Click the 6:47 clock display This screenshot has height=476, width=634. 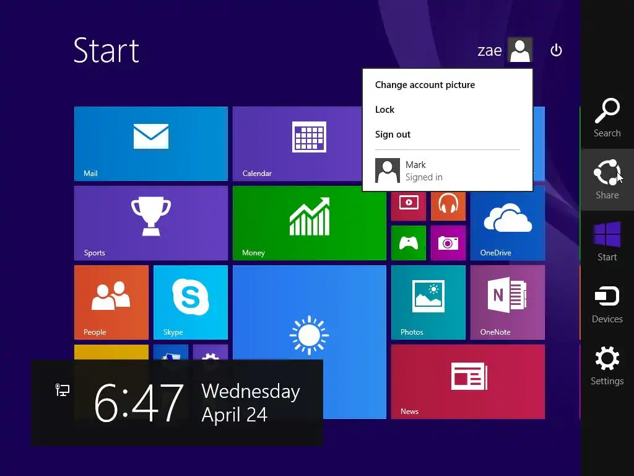pyautogui.click(x=139, y=403)
